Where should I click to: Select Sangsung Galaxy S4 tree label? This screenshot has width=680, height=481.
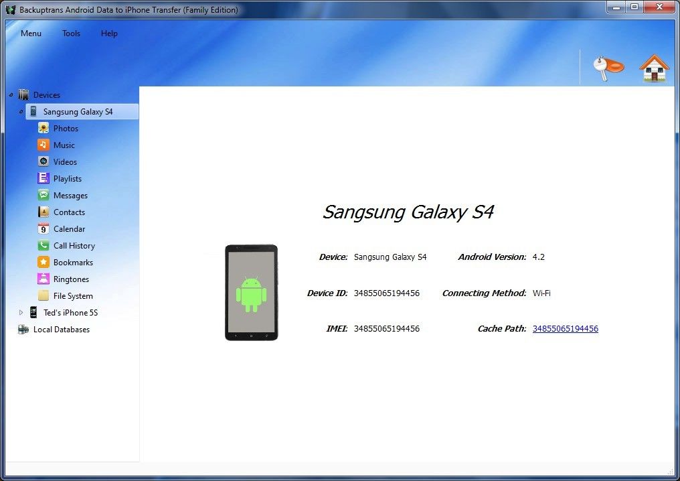point(78,112)
